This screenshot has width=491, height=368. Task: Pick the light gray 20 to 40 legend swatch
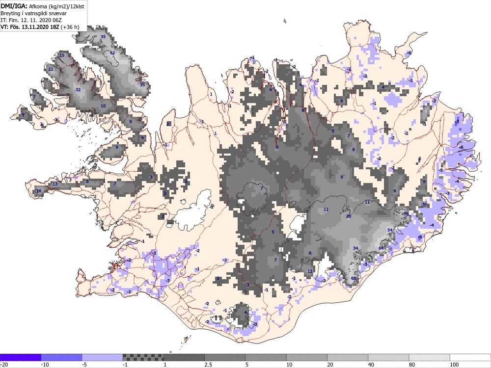[x=348, y=357]
